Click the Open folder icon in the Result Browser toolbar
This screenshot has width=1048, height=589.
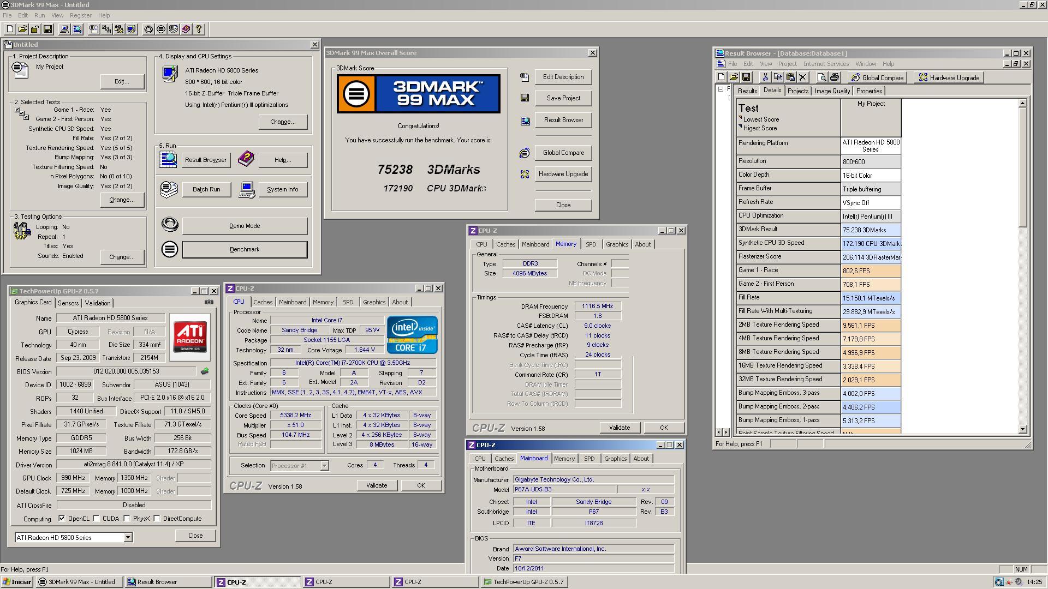[734, 77]
